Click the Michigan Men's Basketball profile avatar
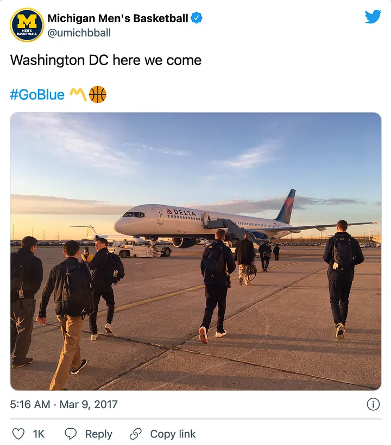 pyautogui.click(x=27, y=25)
